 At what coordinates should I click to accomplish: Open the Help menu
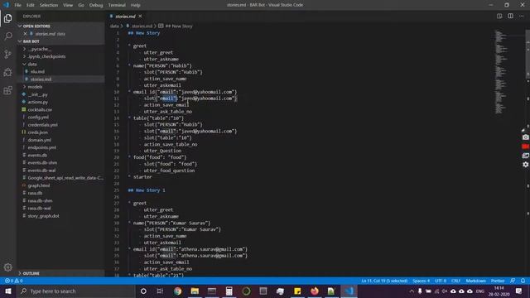(x=136, y=5)
